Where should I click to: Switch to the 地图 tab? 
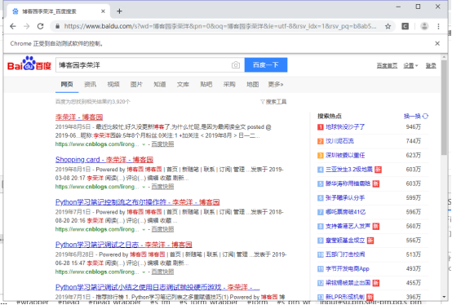click(x=253, y=84)
